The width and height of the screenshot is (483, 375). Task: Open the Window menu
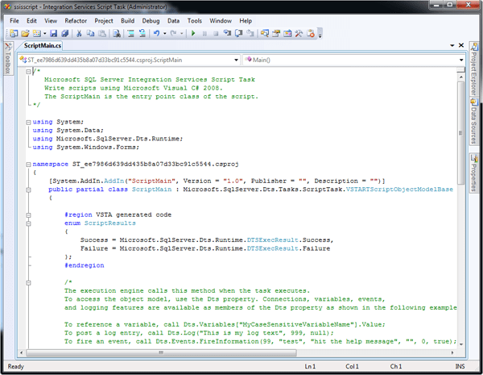click(221, 21)
